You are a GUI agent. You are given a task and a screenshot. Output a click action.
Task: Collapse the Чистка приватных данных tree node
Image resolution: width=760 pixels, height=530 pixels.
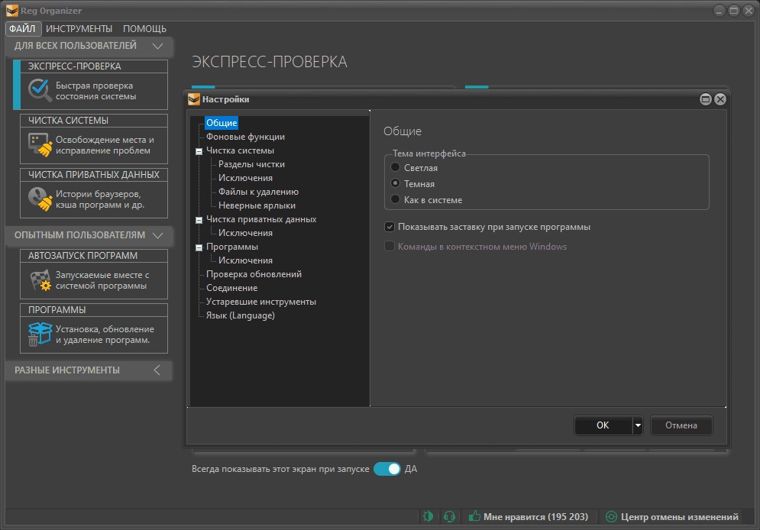point(199,220)
